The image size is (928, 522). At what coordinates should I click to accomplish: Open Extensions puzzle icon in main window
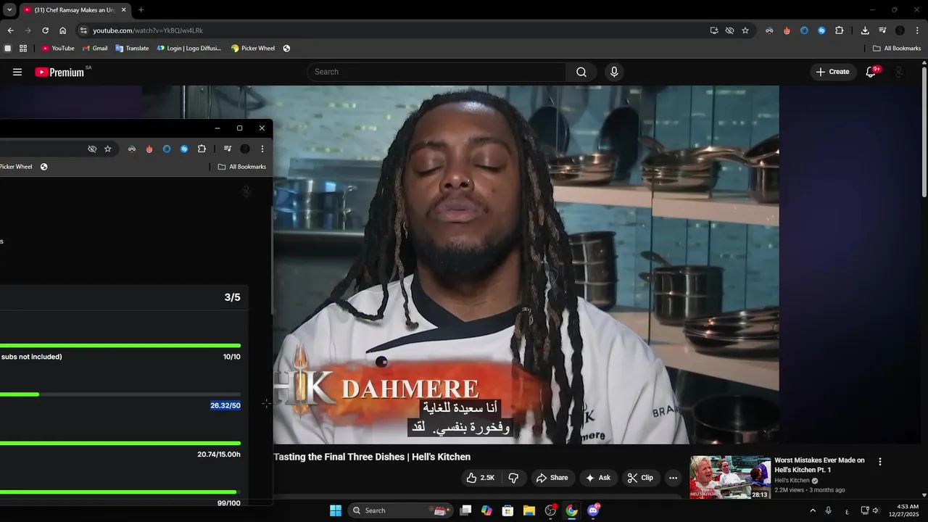click(839, 30)
